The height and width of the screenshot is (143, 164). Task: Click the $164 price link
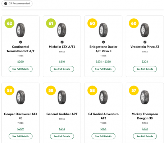pyautogui.click(x=103, y=129)
